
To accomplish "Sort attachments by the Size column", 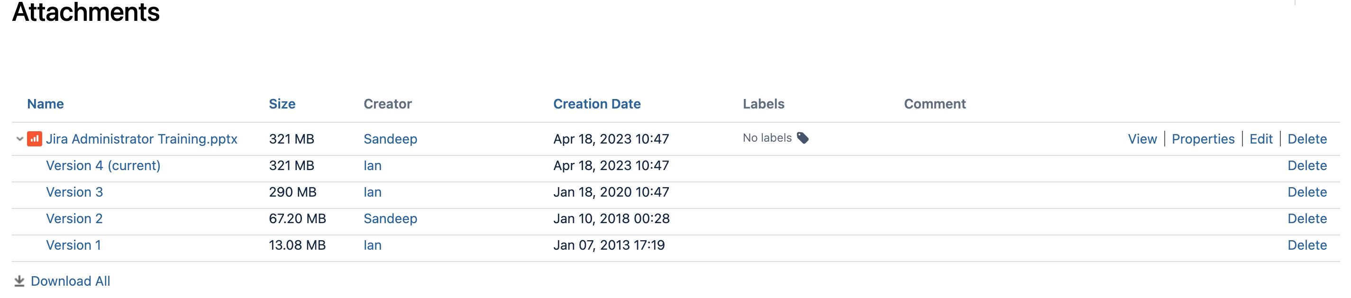I will (282, 104).
